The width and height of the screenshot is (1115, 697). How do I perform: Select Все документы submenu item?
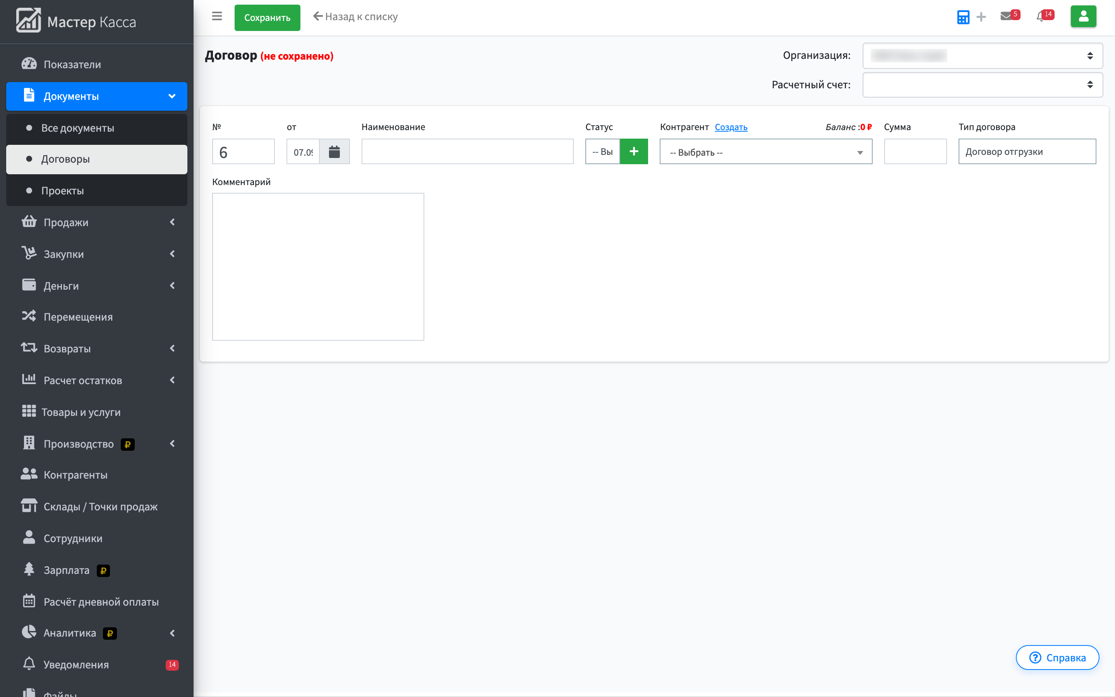97,128
